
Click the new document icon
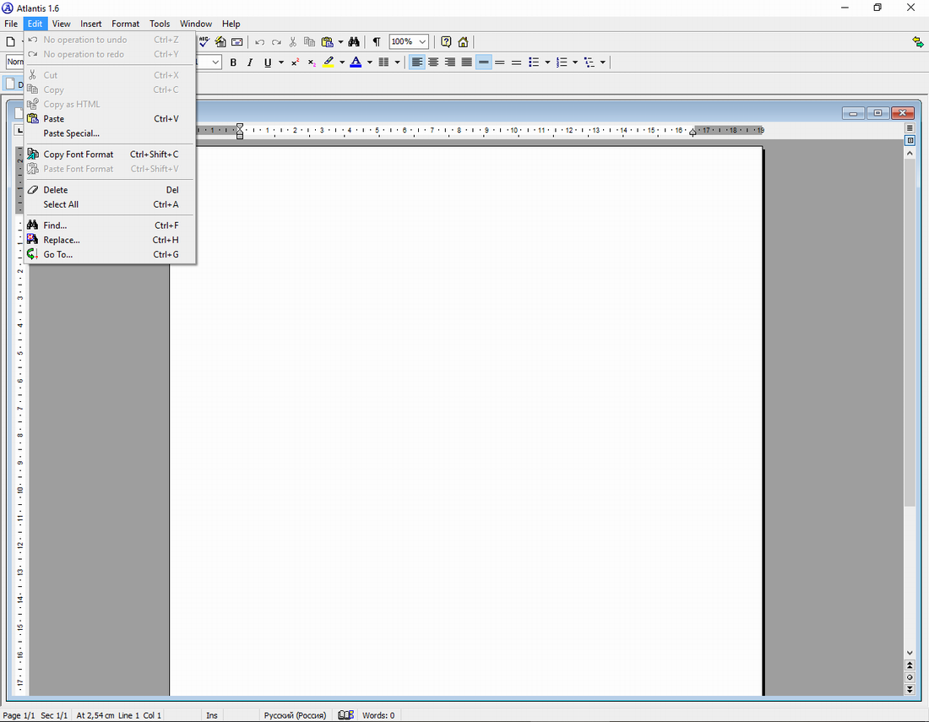pos(11,41)
